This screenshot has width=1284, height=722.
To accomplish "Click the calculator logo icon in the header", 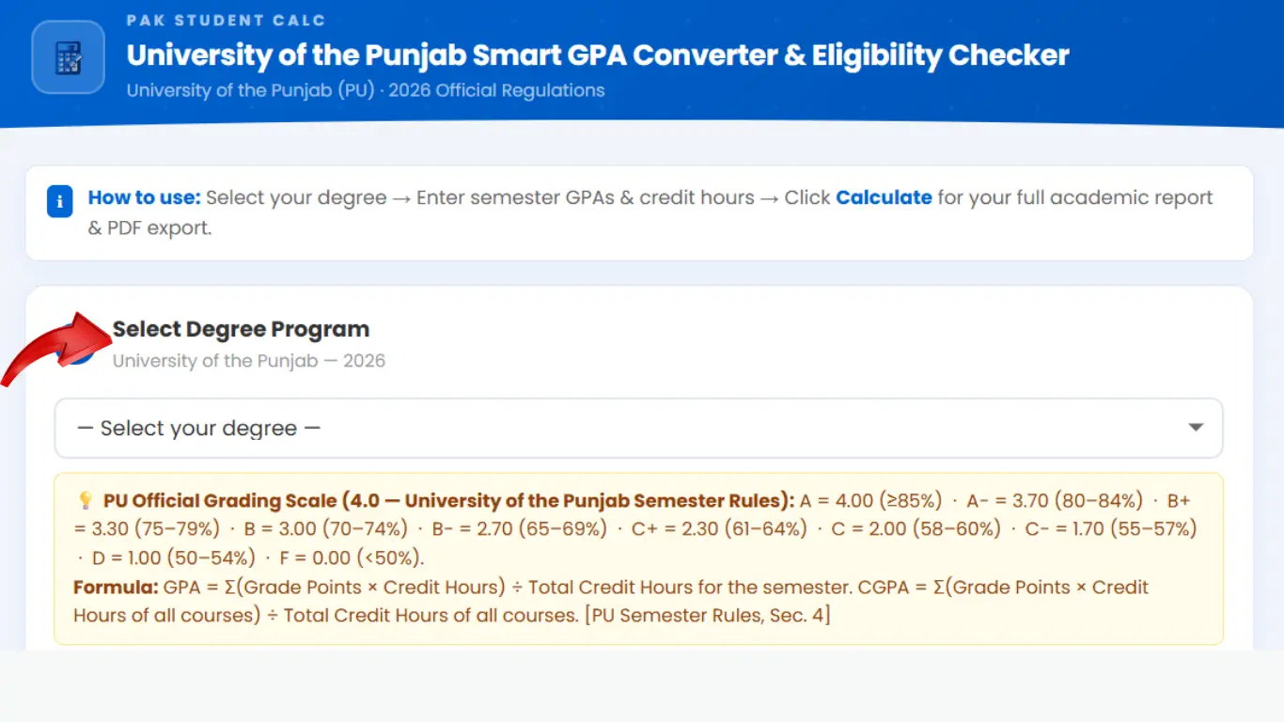I will coord(67,58).
